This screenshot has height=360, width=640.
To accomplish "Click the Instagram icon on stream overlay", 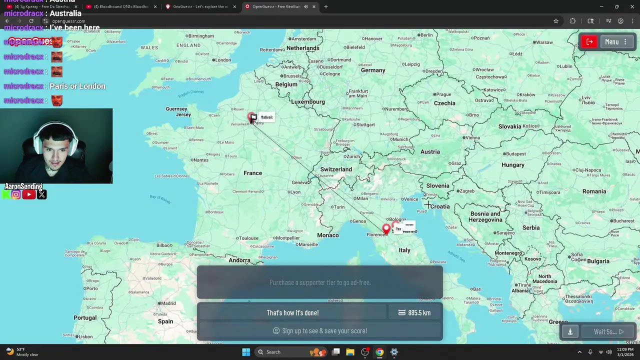I will pos(16,194).
